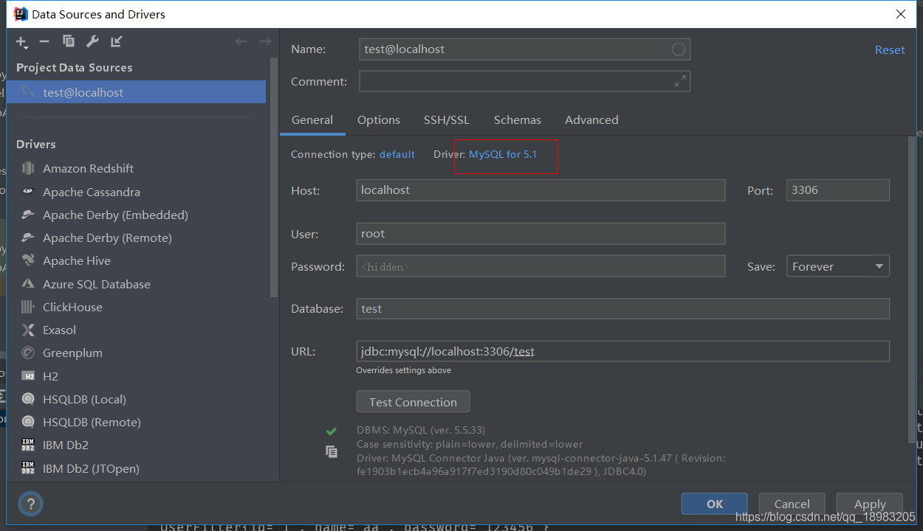The width and height of the screenshot is (923, 531).
Task: Open the Save password dropdown
Action: (x=837, y=266)
